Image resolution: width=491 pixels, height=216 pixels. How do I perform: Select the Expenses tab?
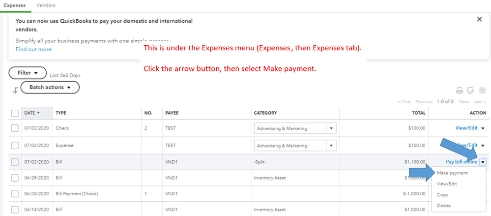click(15, 5)
